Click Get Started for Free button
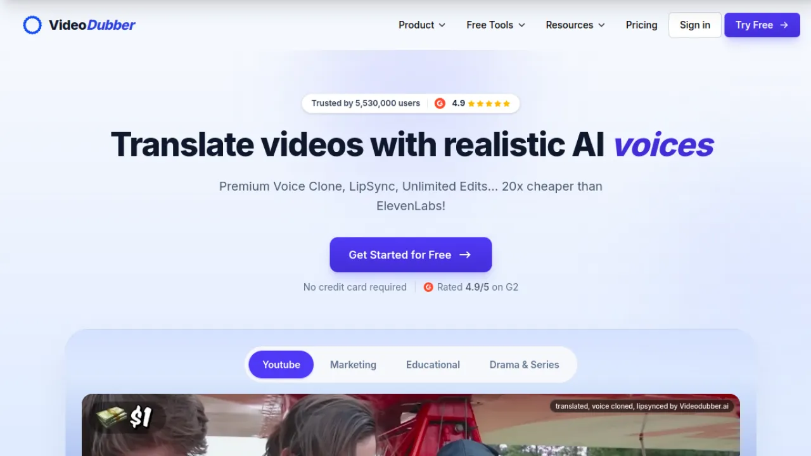 [411, 255]
